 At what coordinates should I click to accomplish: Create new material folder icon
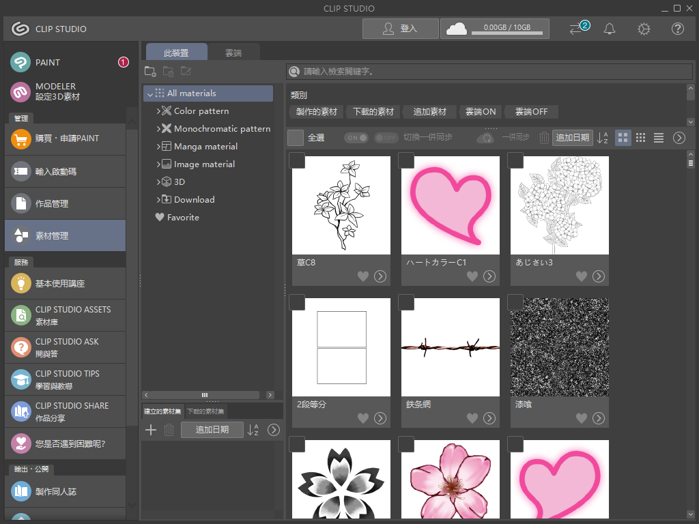(x=151, y=72)
